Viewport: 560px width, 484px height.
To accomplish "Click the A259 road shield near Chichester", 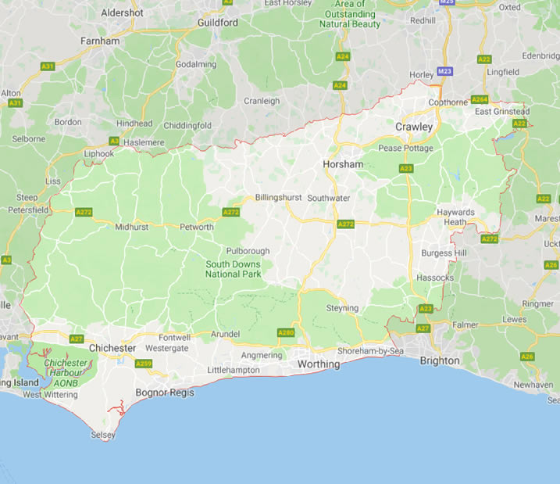I will [144, 364].
